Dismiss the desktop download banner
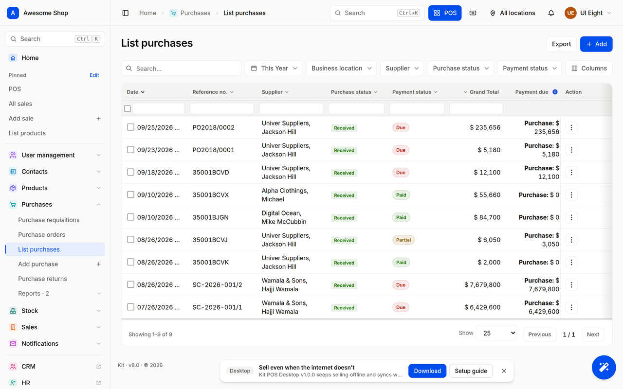 [504, 371]
